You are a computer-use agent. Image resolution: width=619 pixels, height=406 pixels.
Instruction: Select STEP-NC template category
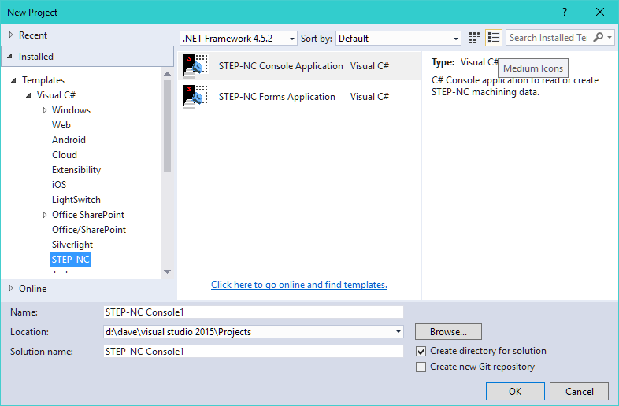point(71,260)
